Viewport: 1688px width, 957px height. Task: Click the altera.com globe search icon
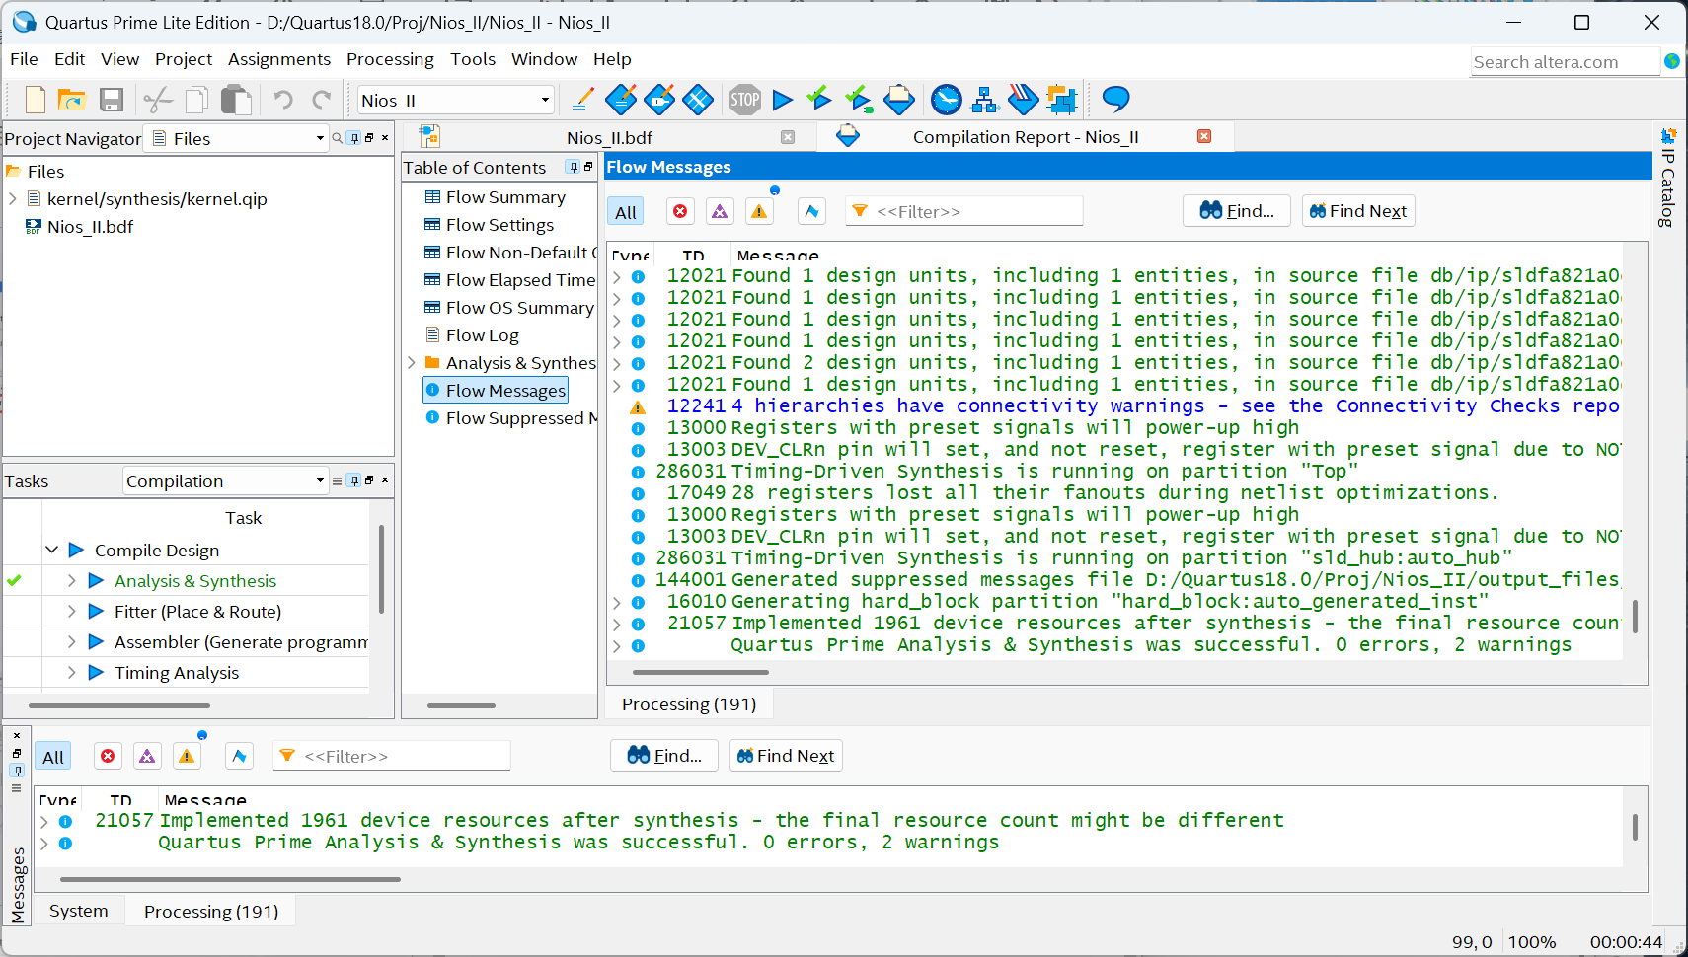[1671, 61]
